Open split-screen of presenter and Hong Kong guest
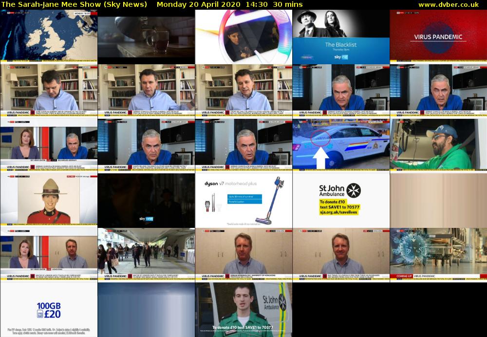Screen dimensions: 487x337 (x=49, y=255)
